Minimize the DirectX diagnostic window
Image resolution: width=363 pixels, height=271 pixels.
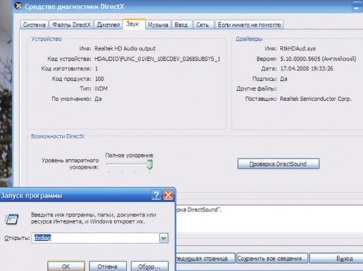(x=357, y=6)
